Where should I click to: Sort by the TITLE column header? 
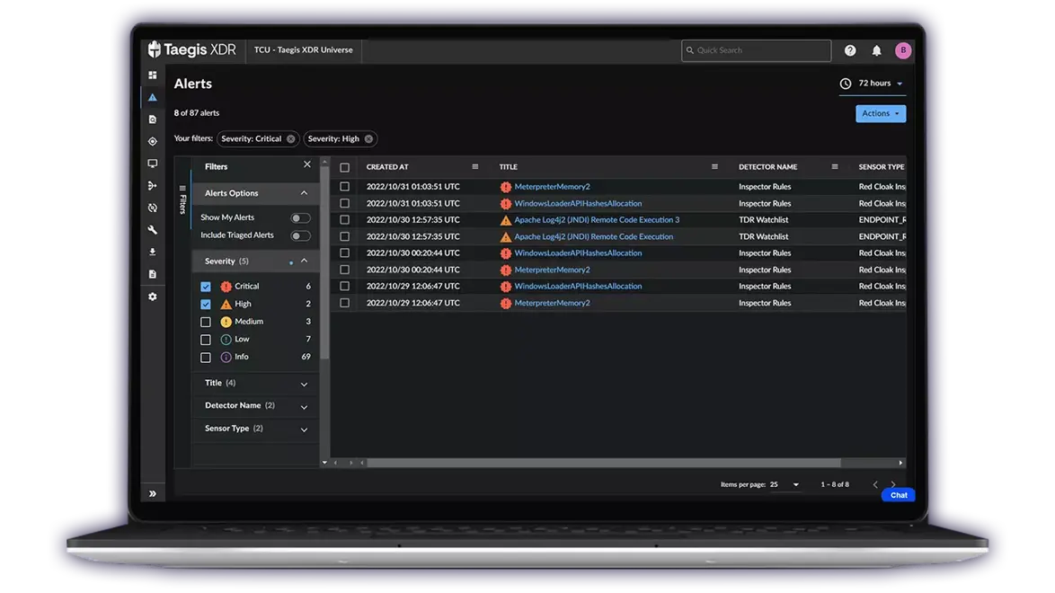(509, 167)
